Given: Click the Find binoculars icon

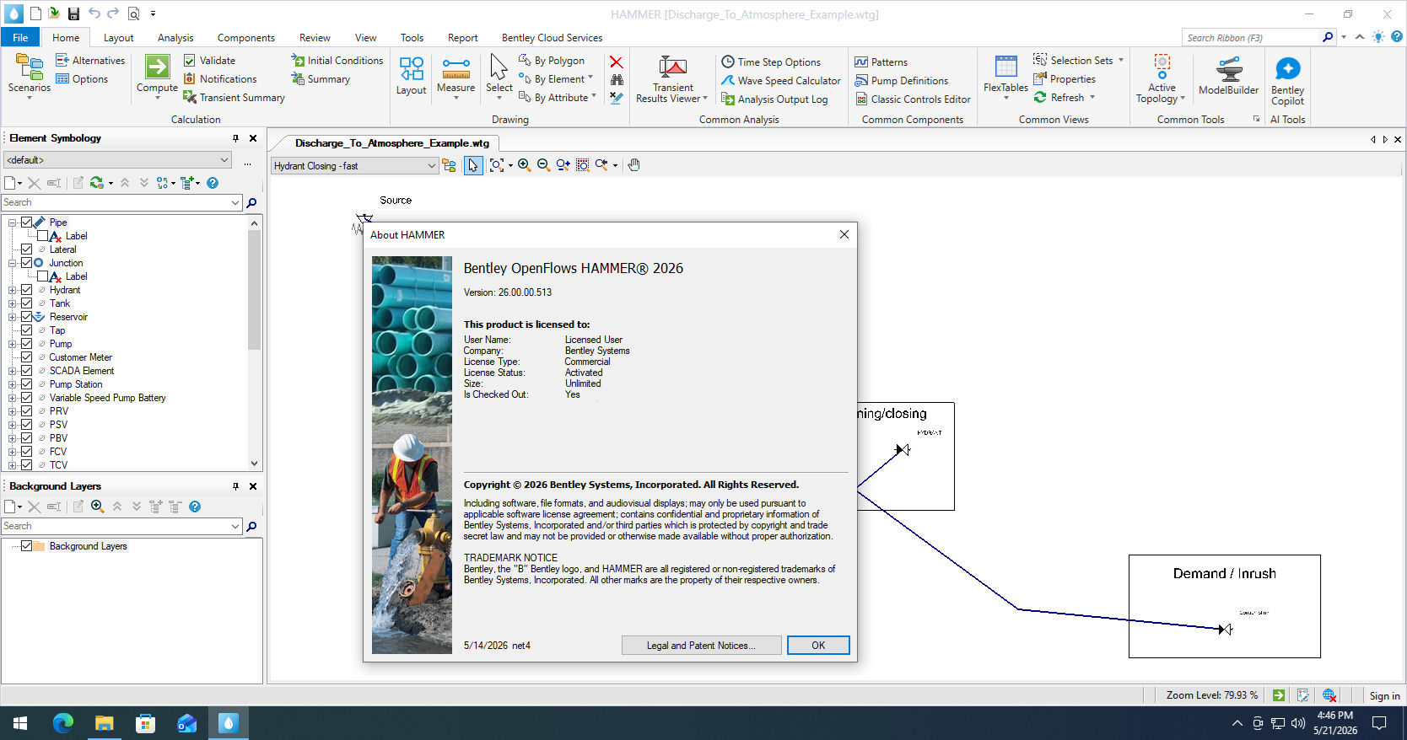Looking at the screenshot, I should click(617, 80).
